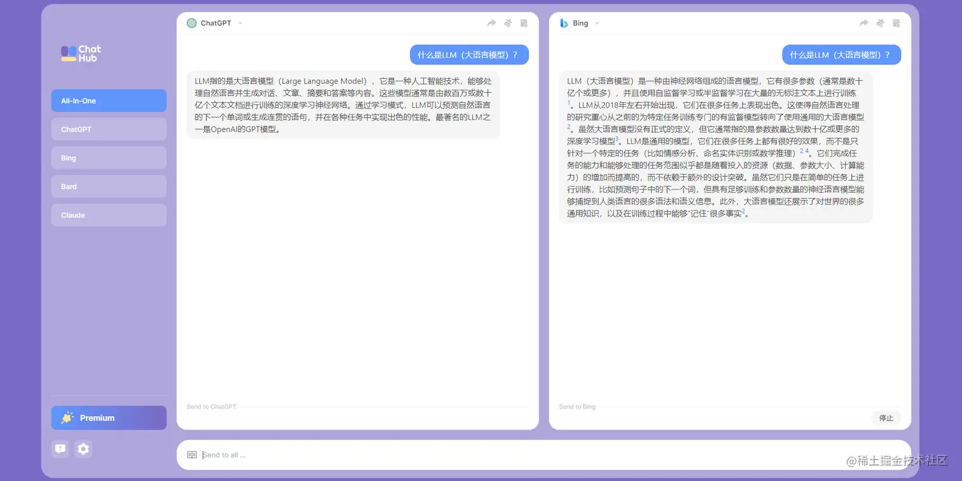Clear the Bing conversation with the broom icon
This screenshot has height=481, width=962.
tap(880, 24)
